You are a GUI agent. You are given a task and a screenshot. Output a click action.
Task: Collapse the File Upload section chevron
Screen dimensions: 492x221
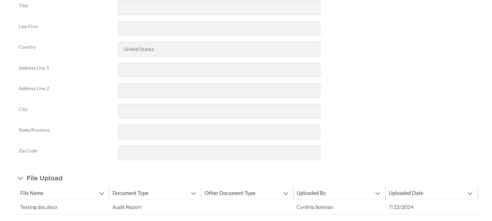20,178
